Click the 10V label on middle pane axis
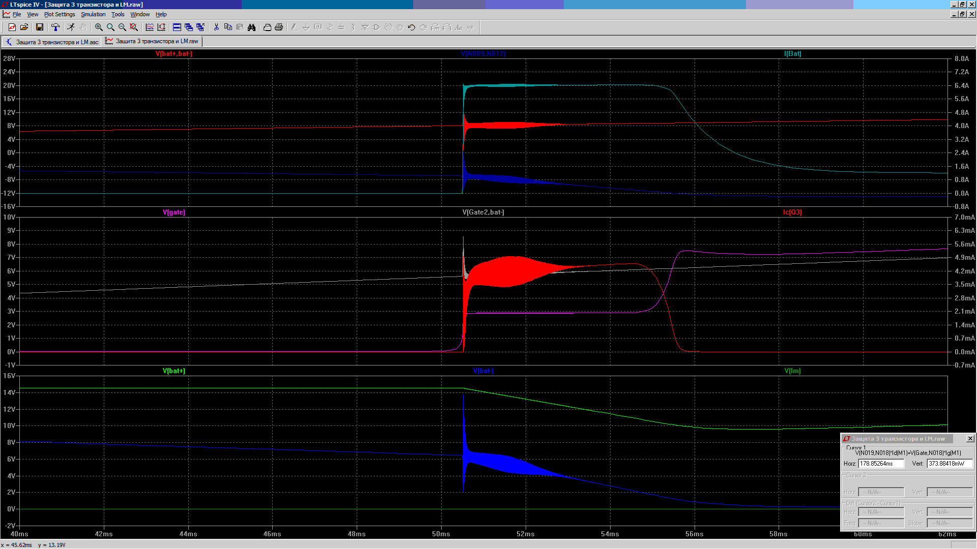977x549 pixels. pyautogui.click(x=9, y=217)
